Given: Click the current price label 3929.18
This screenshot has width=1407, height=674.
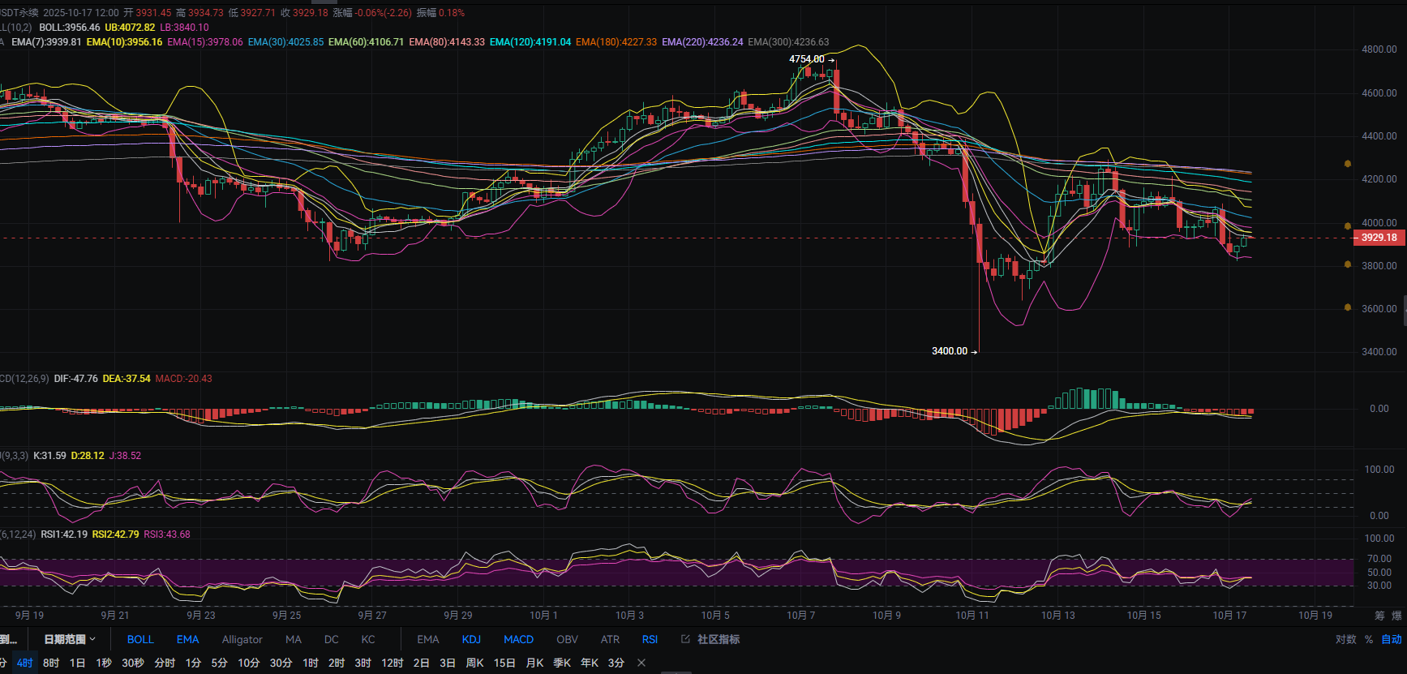Looking at the screenshot, I should pyautogui.click(x=1378, y=238).
